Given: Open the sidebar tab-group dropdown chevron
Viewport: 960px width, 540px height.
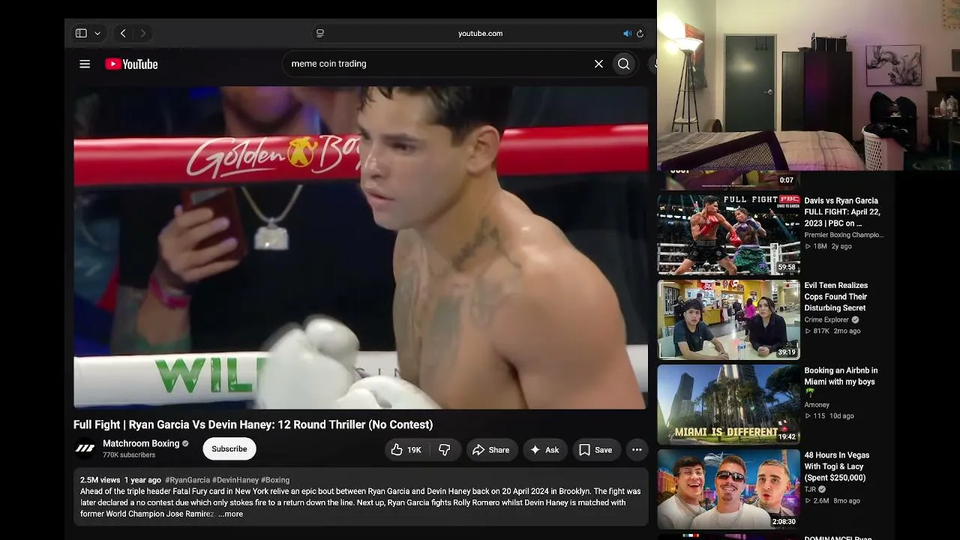Looking at the screenshot, I should pyautogui.click(x=97, y=34).
